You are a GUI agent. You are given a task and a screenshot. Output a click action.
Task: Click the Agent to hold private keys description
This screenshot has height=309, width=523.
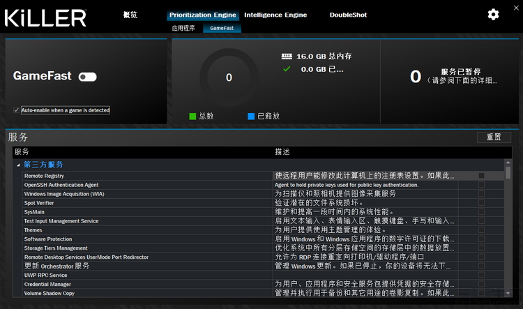(346, 185)
